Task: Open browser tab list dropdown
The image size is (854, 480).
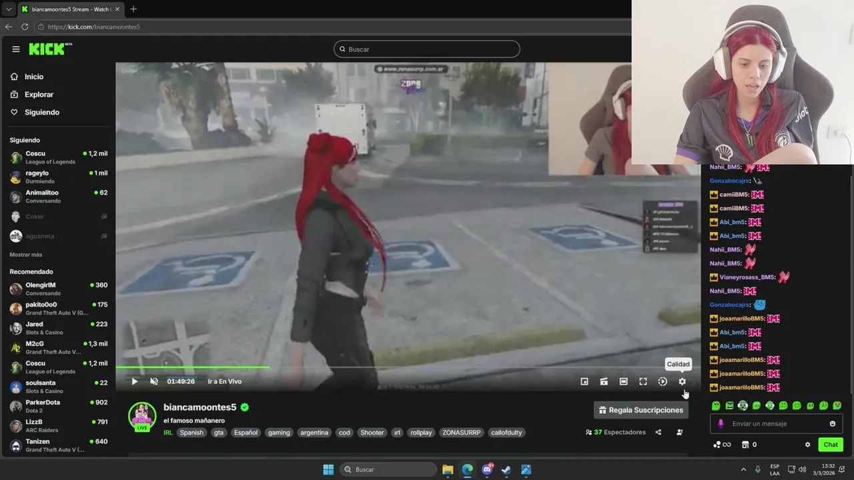Action: (8, 9)
